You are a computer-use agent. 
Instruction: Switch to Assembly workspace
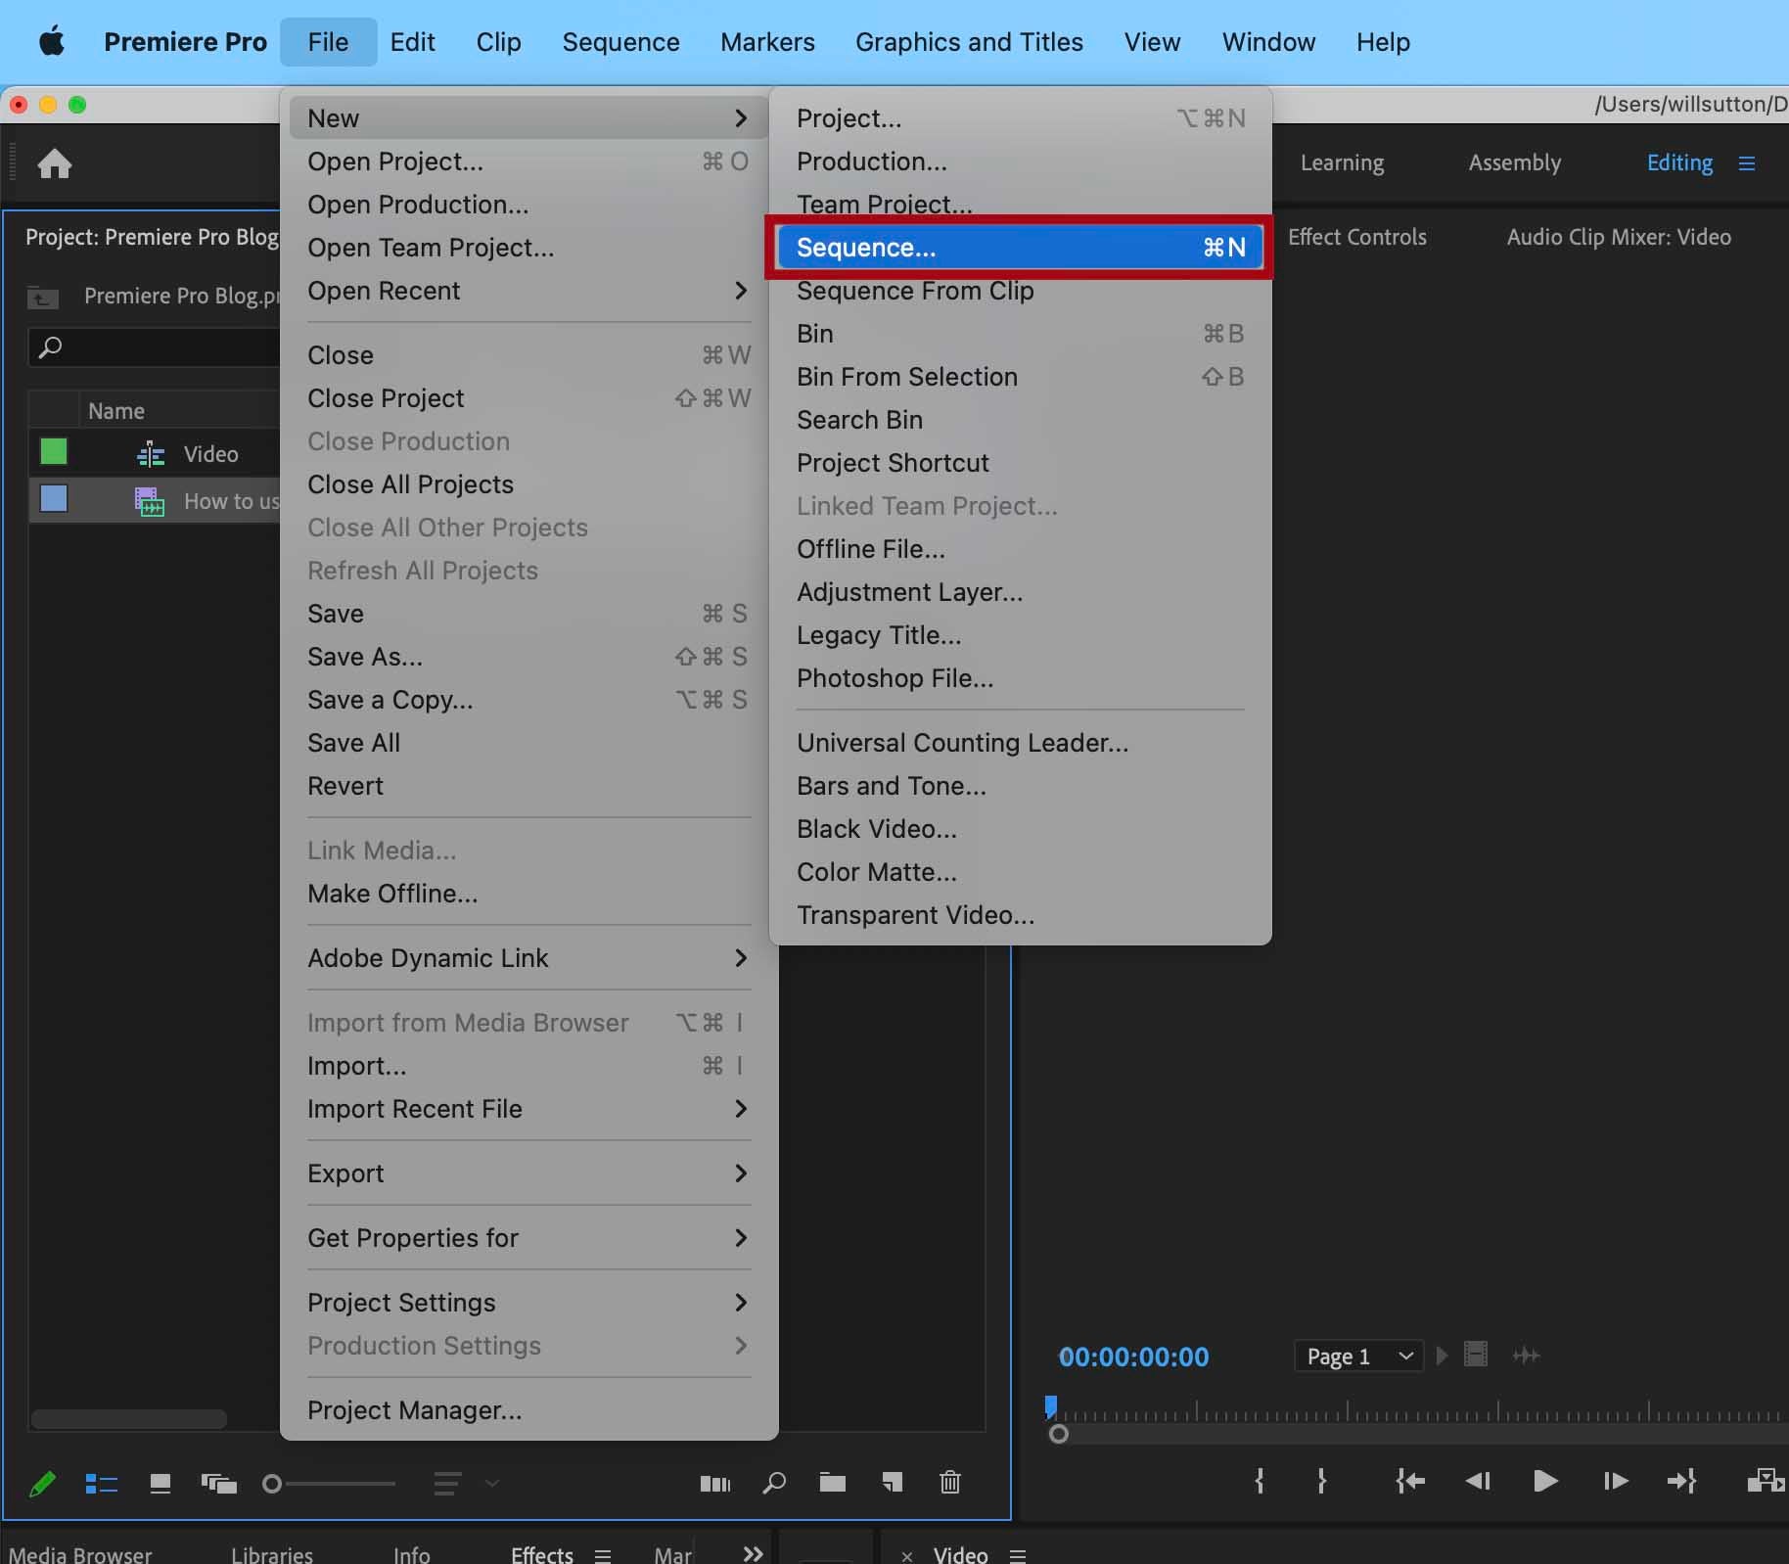1515,162
